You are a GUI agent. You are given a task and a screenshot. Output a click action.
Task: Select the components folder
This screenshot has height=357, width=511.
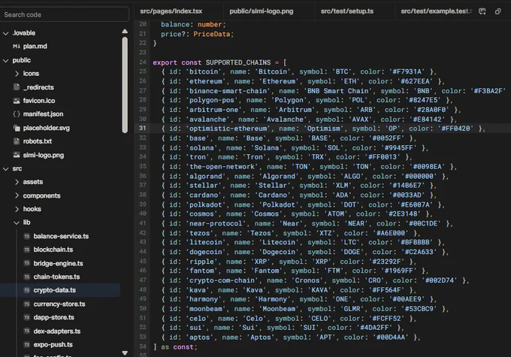[42, 195]
